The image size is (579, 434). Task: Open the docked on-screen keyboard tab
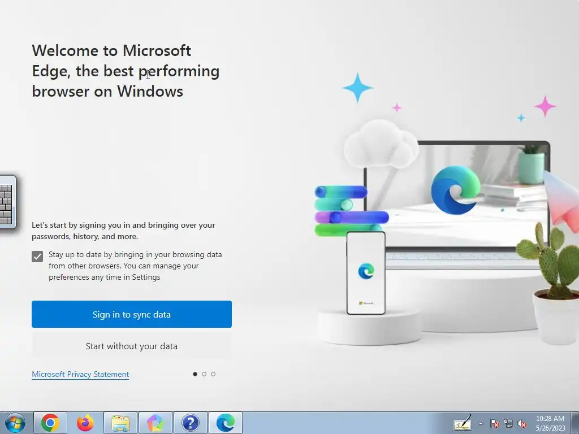(7, 202)
